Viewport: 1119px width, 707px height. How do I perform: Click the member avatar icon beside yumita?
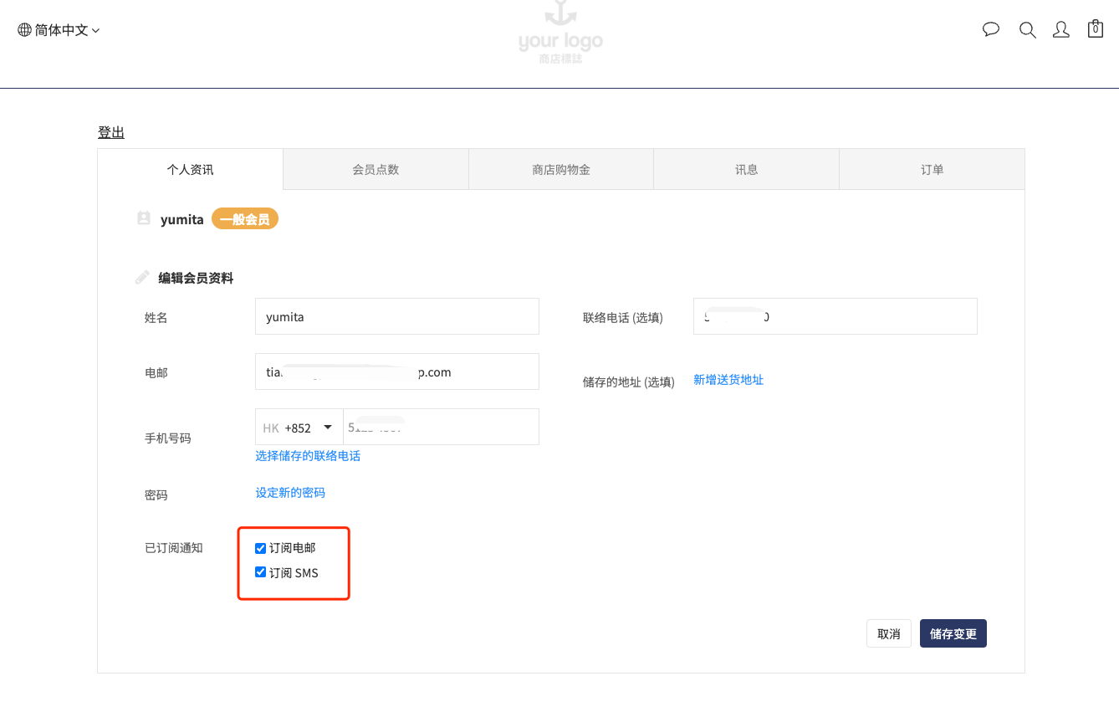tap(144, 219)
